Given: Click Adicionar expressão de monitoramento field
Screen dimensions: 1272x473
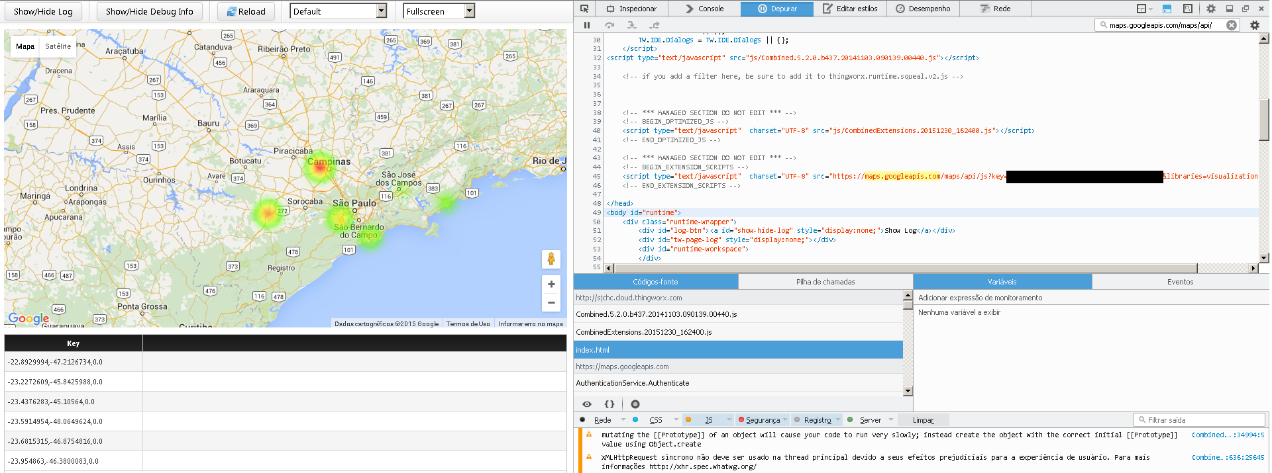Looking at the screenshot, I should coord(1091,298).
